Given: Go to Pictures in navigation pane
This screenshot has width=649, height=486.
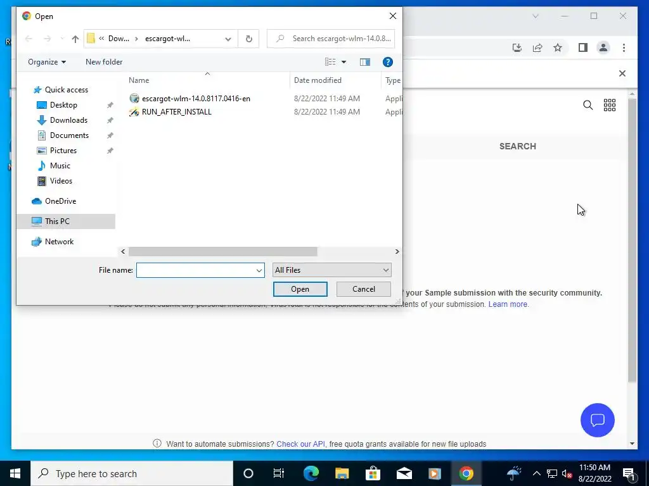Looking at the screenshot, I should [x=63, y=151].
